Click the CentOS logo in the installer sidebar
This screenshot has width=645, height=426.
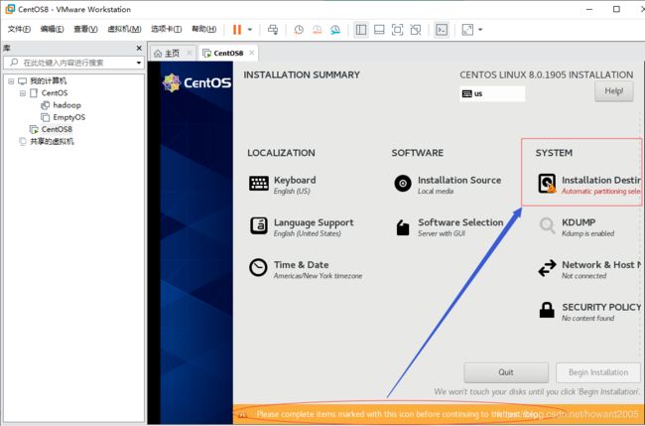[196, 82]
